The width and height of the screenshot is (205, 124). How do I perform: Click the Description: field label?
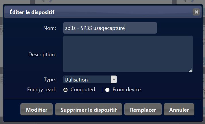[x=42, y=55]
